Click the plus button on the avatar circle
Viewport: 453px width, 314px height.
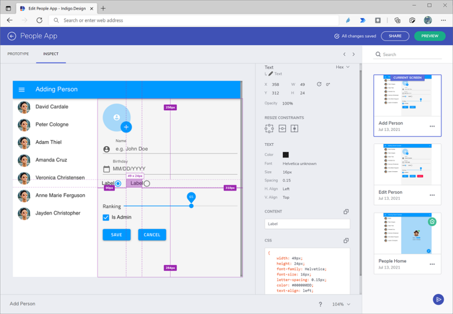point(127,127)
